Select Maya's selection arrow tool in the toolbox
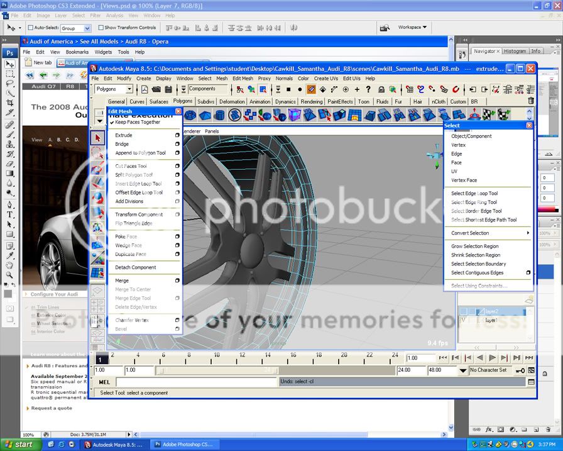This screenshot has width=563, height=451. click(x=97, y=137)
